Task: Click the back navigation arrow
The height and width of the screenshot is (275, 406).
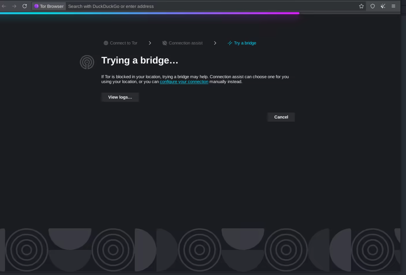Action: [x=4, y=6]
